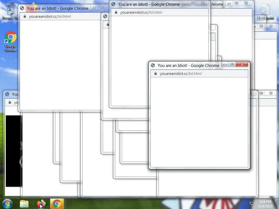Maximize the right-edge window below desktop.ini
Image resolution: width=279 pixels, height=209 pixels.
pyautogui.click(x=261, y=26)
